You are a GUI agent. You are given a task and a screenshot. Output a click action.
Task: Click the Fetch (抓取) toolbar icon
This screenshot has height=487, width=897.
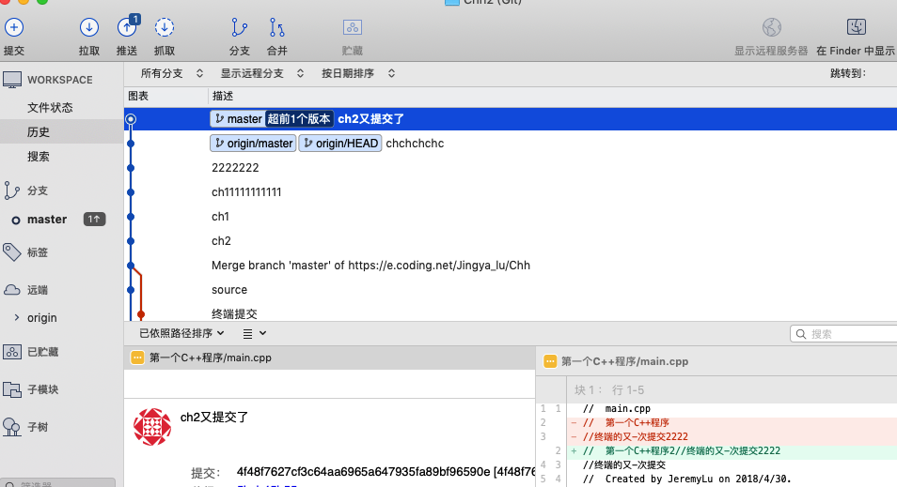click(165, 27)
